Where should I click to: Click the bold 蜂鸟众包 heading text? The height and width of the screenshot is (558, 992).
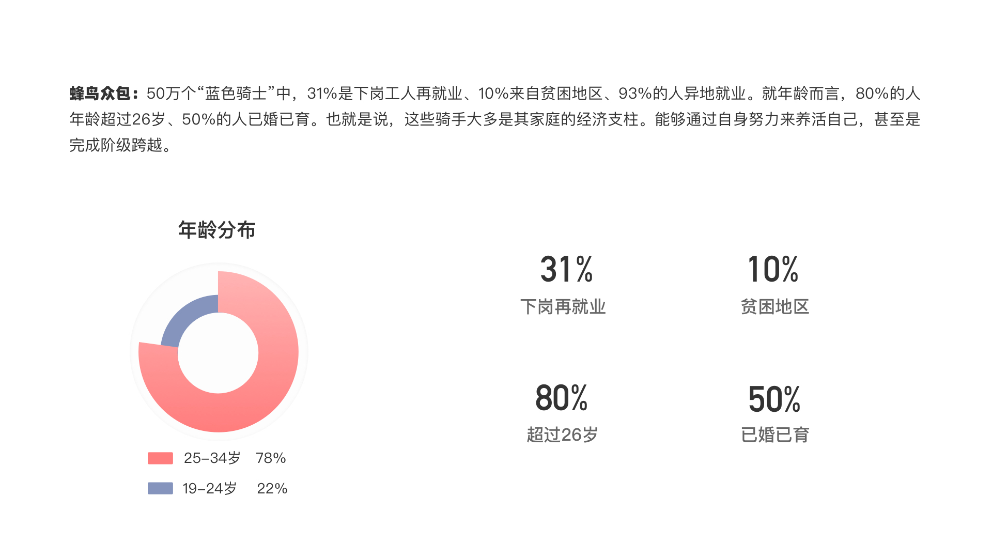pos(101,94)
